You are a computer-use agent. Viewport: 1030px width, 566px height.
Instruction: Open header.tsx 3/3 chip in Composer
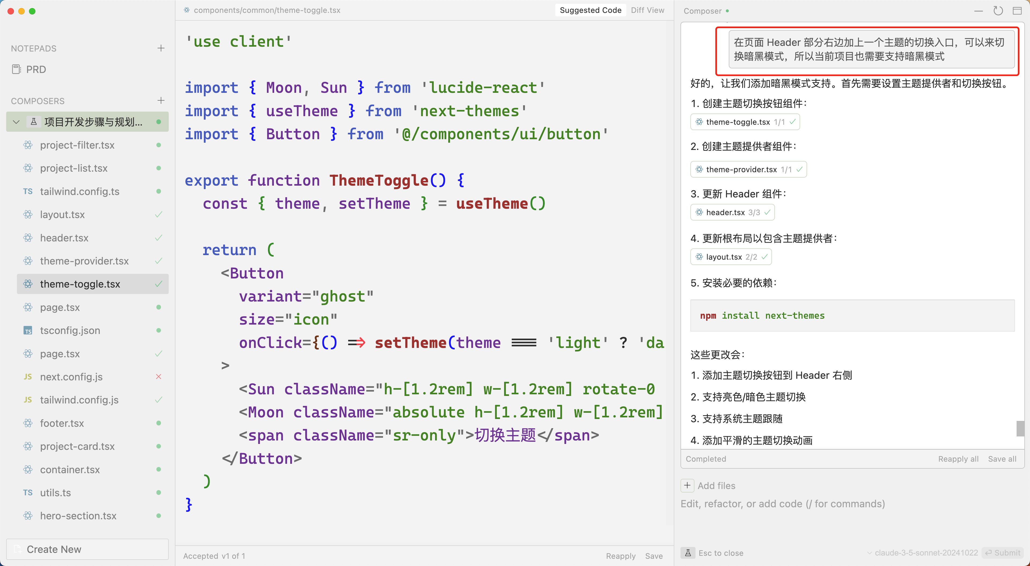[733, 212]
